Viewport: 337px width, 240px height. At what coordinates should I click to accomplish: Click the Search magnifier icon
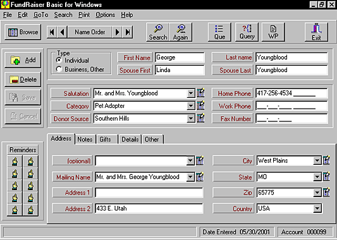158,32
